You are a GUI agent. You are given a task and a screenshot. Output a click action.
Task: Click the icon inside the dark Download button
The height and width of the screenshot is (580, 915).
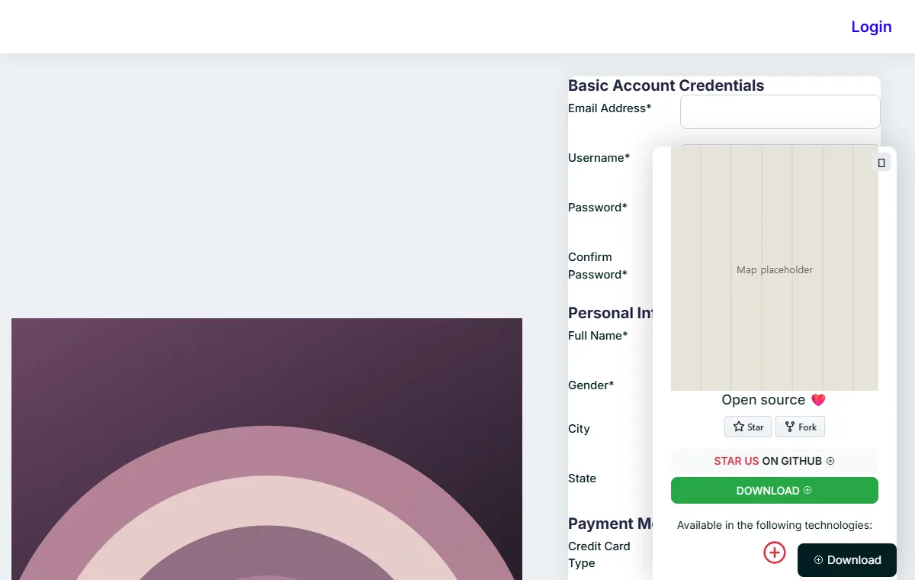(818, 560)
